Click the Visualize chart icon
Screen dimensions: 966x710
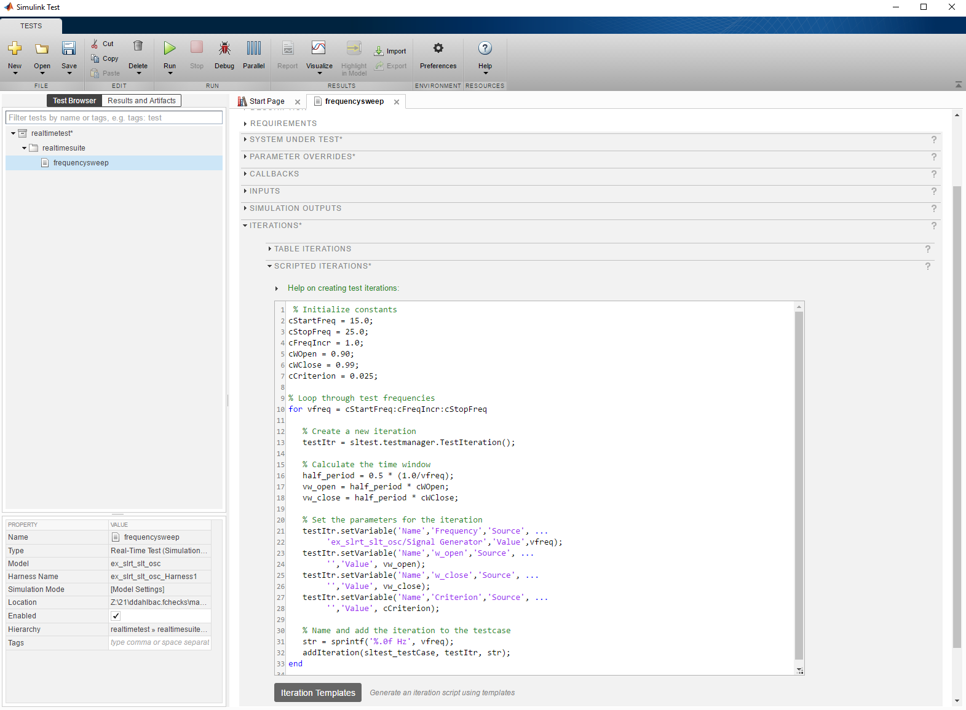(319, 49)
